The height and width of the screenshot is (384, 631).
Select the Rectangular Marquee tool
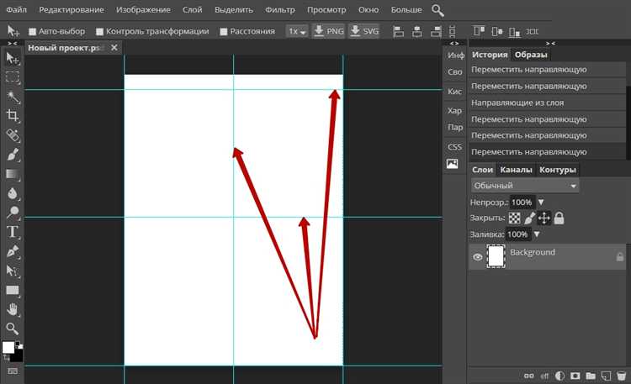tap(13, 77)
